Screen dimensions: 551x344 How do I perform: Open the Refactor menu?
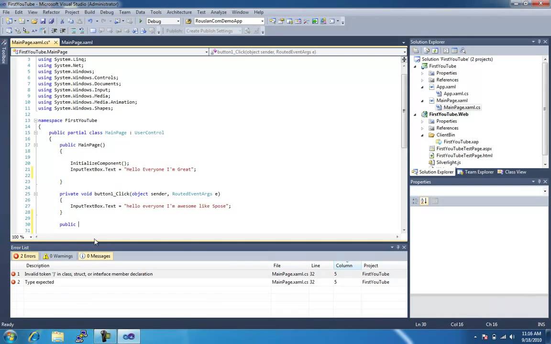click(51, 12)
